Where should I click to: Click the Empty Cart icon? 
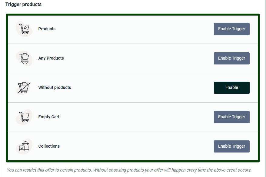pos(24,117)
